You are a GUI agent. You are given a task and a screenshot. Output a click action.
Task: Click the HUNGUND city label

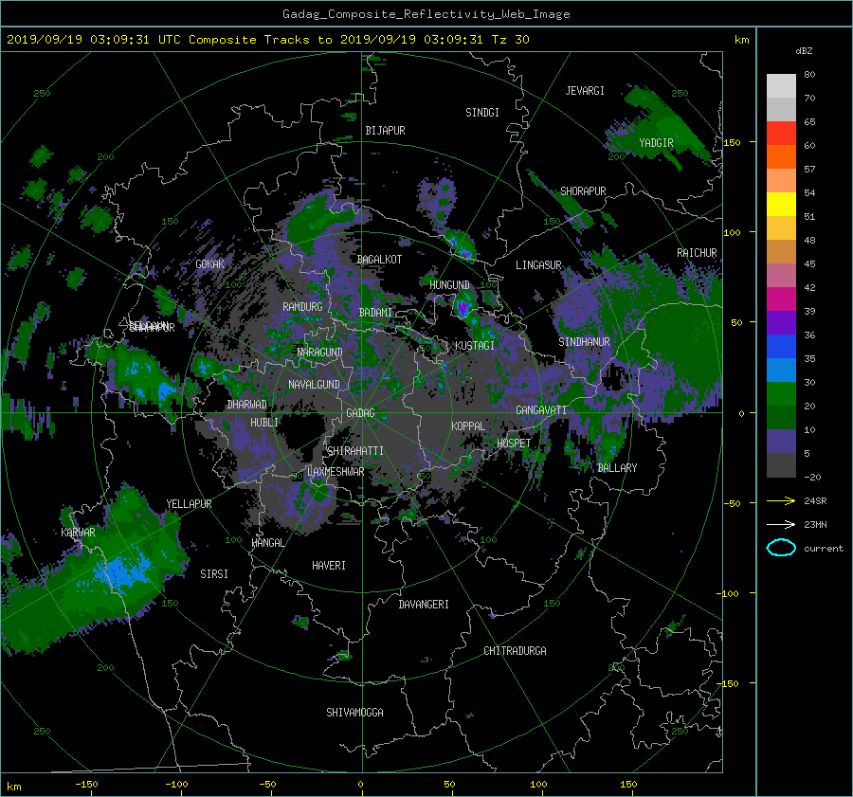pyautogui.click(x=449, y=285)
